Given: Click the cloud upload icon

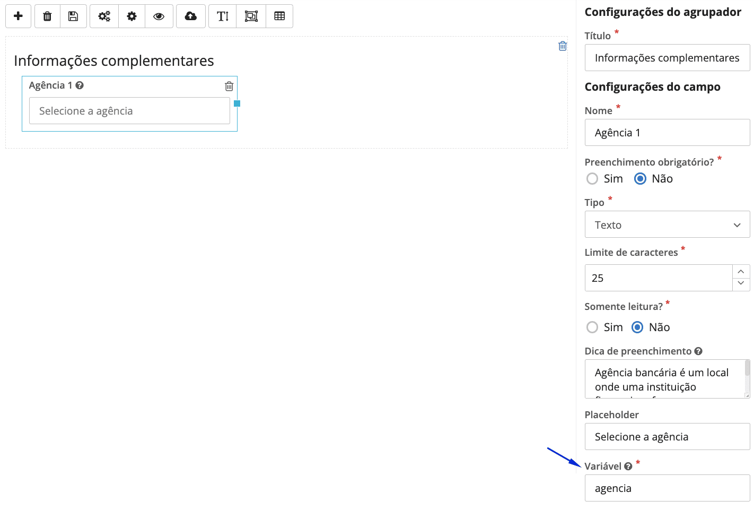Looking at the screenshot, I should [x=190, y=16].
